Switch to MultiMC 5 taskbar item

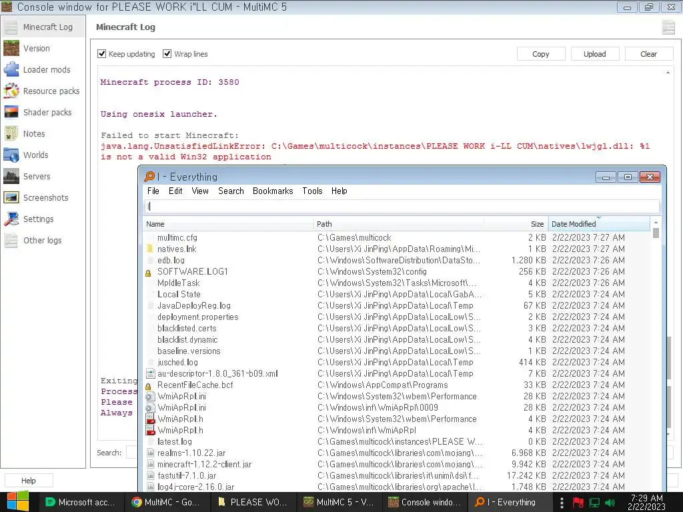pos(339,502)
